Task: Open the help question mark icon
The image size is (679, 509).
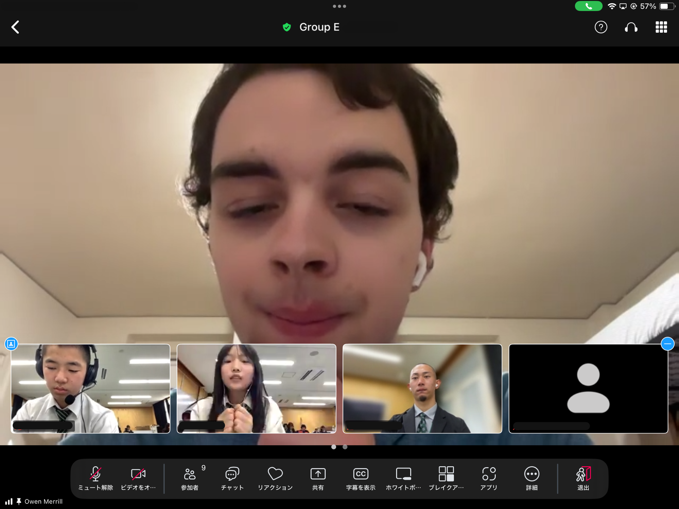Action: coord(600,27)
